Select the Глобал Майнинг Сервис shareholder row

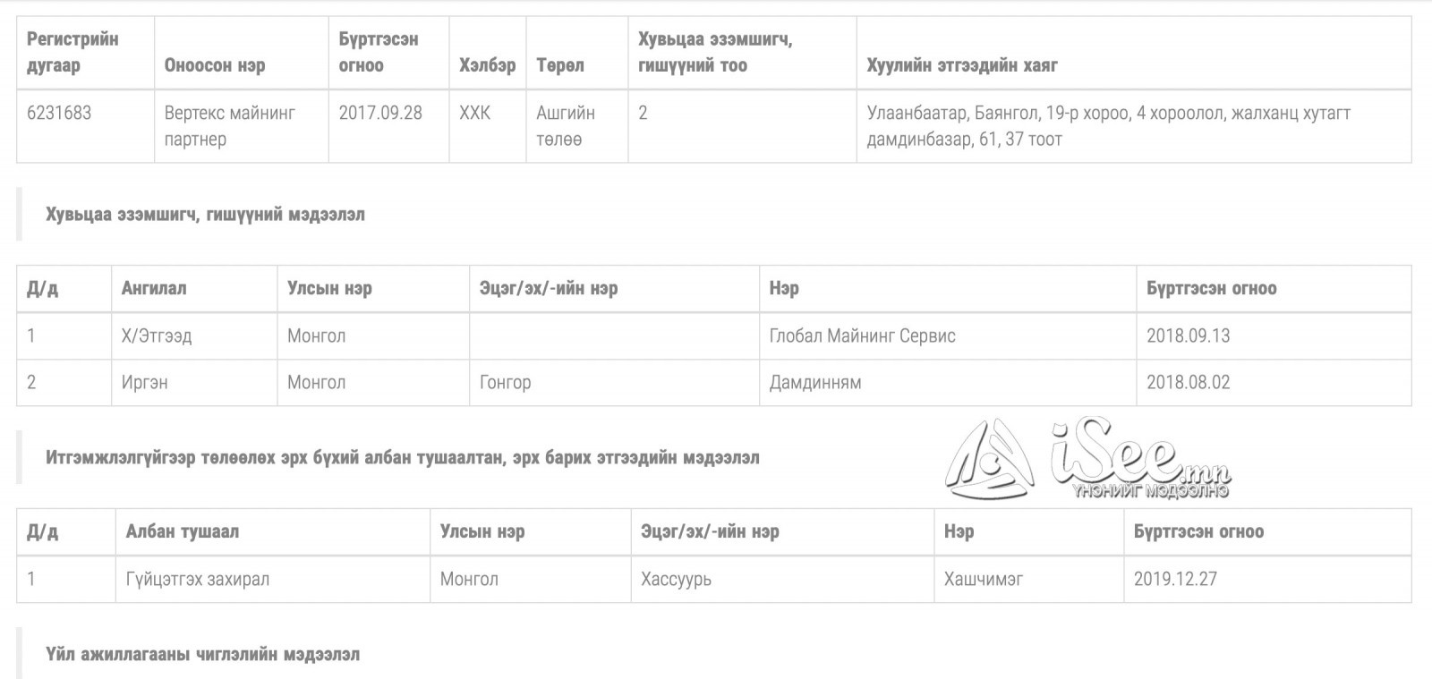(714, 336)
